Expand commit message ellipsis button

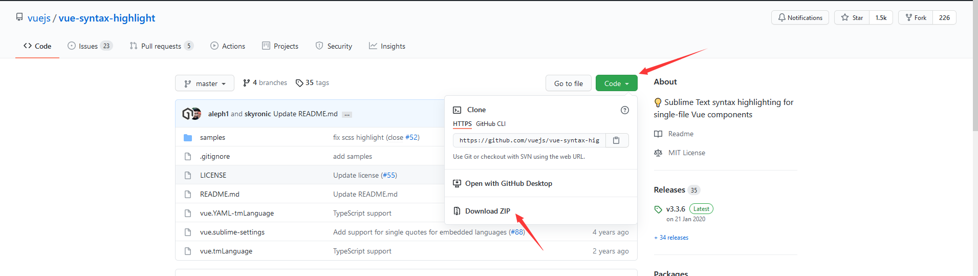pyautogui.click(x=347, y=114)
